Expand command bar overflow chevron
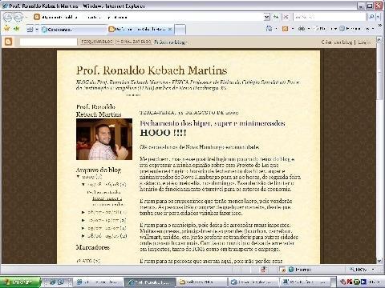 coord(380,26)
